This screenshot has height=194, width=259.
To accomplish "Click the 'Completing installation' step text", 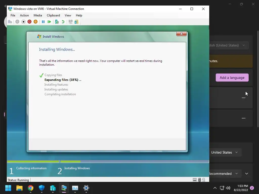I will (60, 94).
